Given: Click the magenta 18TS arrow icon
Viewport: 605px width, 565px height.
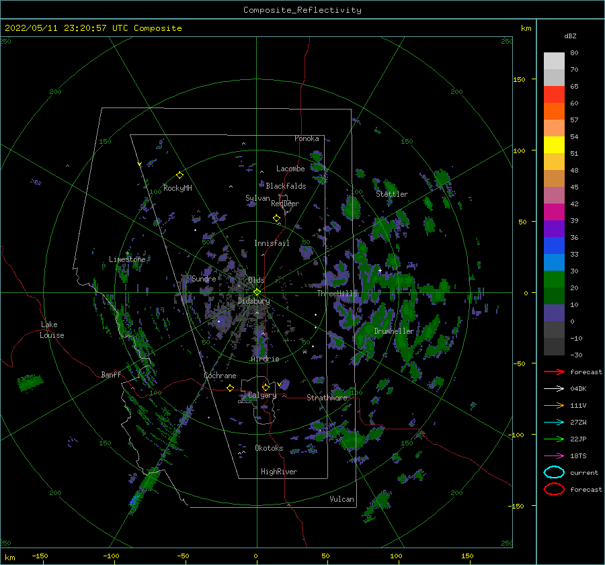Looking at the screenshot, I should click(554, 456).
